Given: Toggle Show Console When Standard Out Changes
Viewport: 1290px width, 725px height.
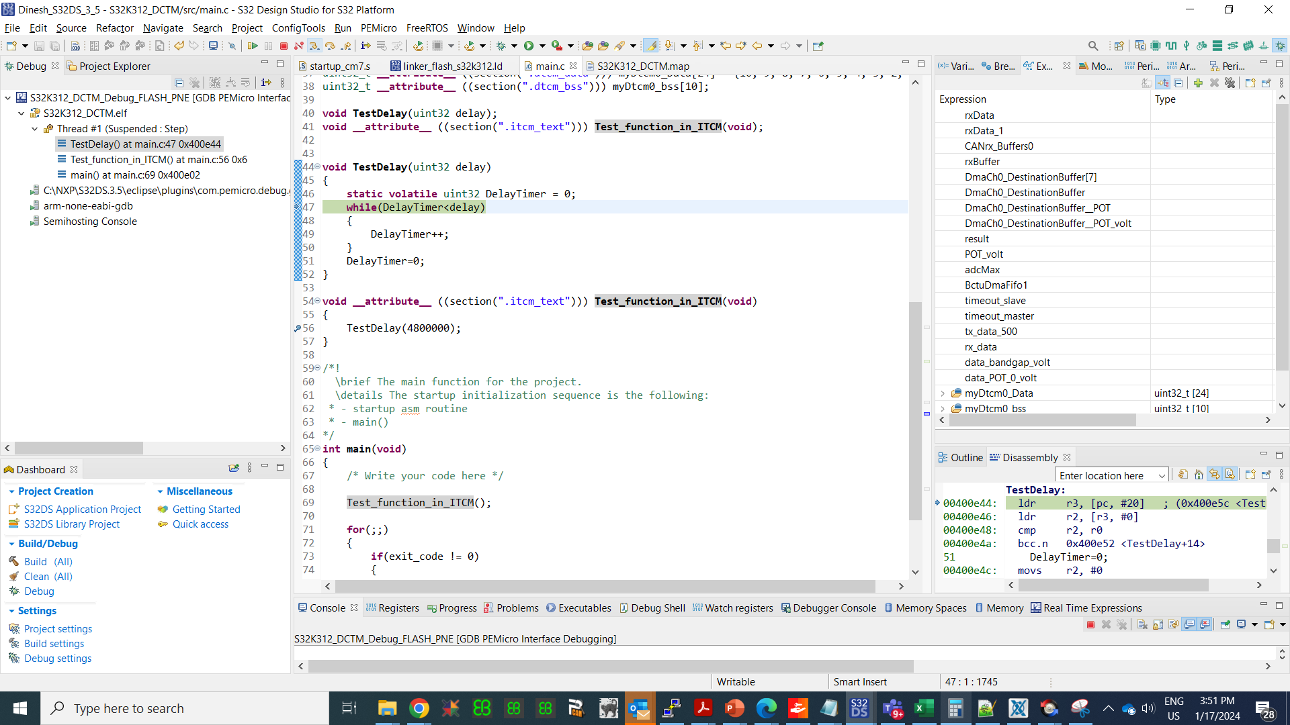Looking at the screenshot, I should click(1189, 624).
